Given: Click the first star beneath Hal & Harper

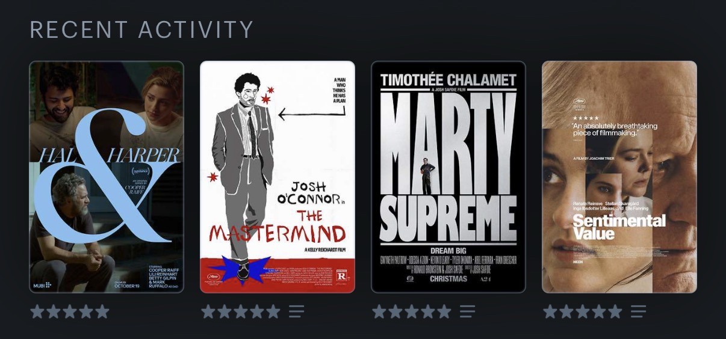Looking at the screenshot, I should pos(37,311).
